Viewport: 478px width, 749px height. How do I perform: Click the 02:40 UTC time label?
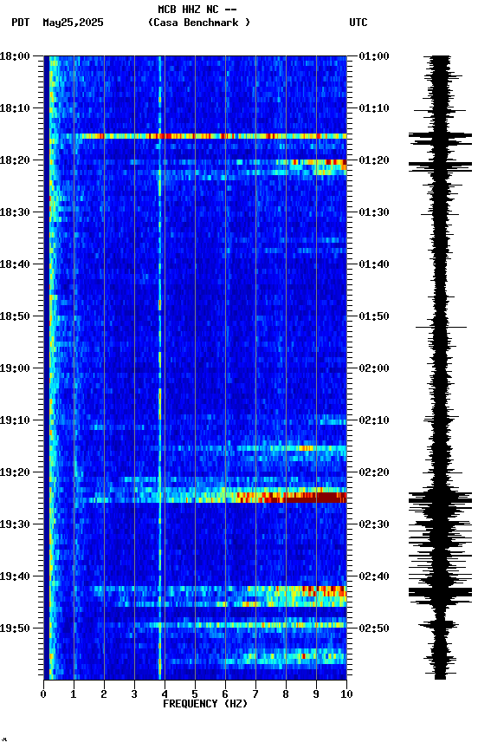coord(374,577)
